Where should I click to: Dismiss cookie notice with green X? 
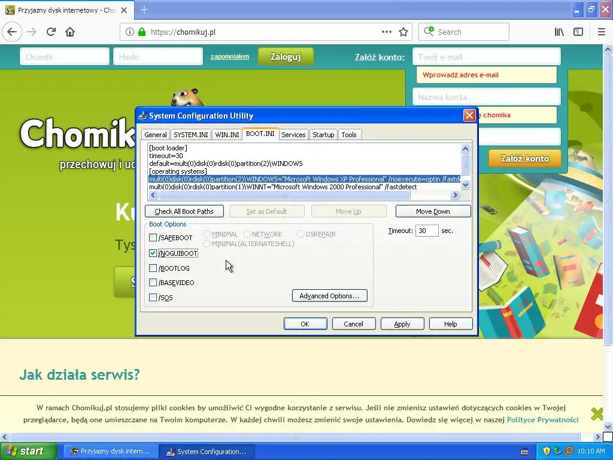click(x=597, y=413)
